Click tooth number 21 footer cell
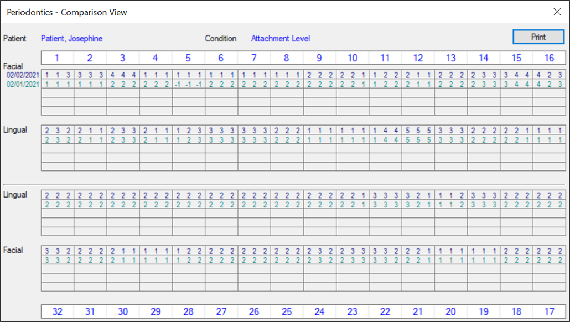This screenshot has height=322, width=570. click(418, 311)
